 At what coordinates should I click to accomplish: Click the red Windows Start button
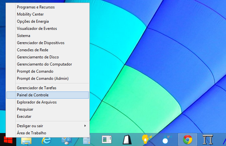(8, 140)
